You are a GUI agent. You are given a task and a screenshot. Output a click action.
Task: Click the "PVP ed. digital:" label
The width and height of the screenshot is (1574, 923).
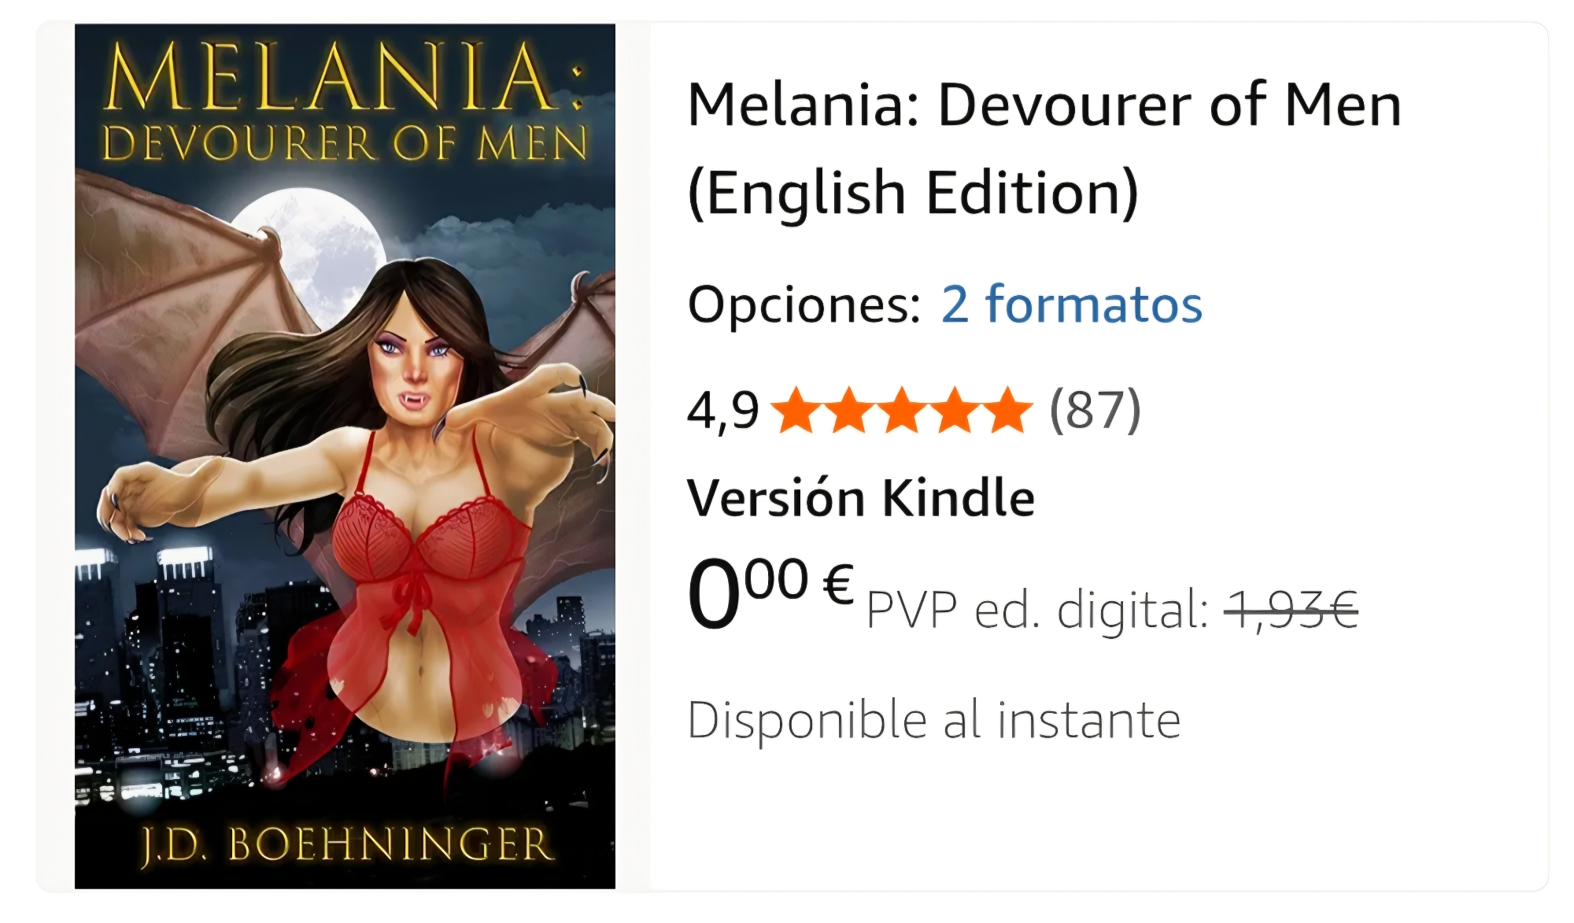pos(1037,611)
